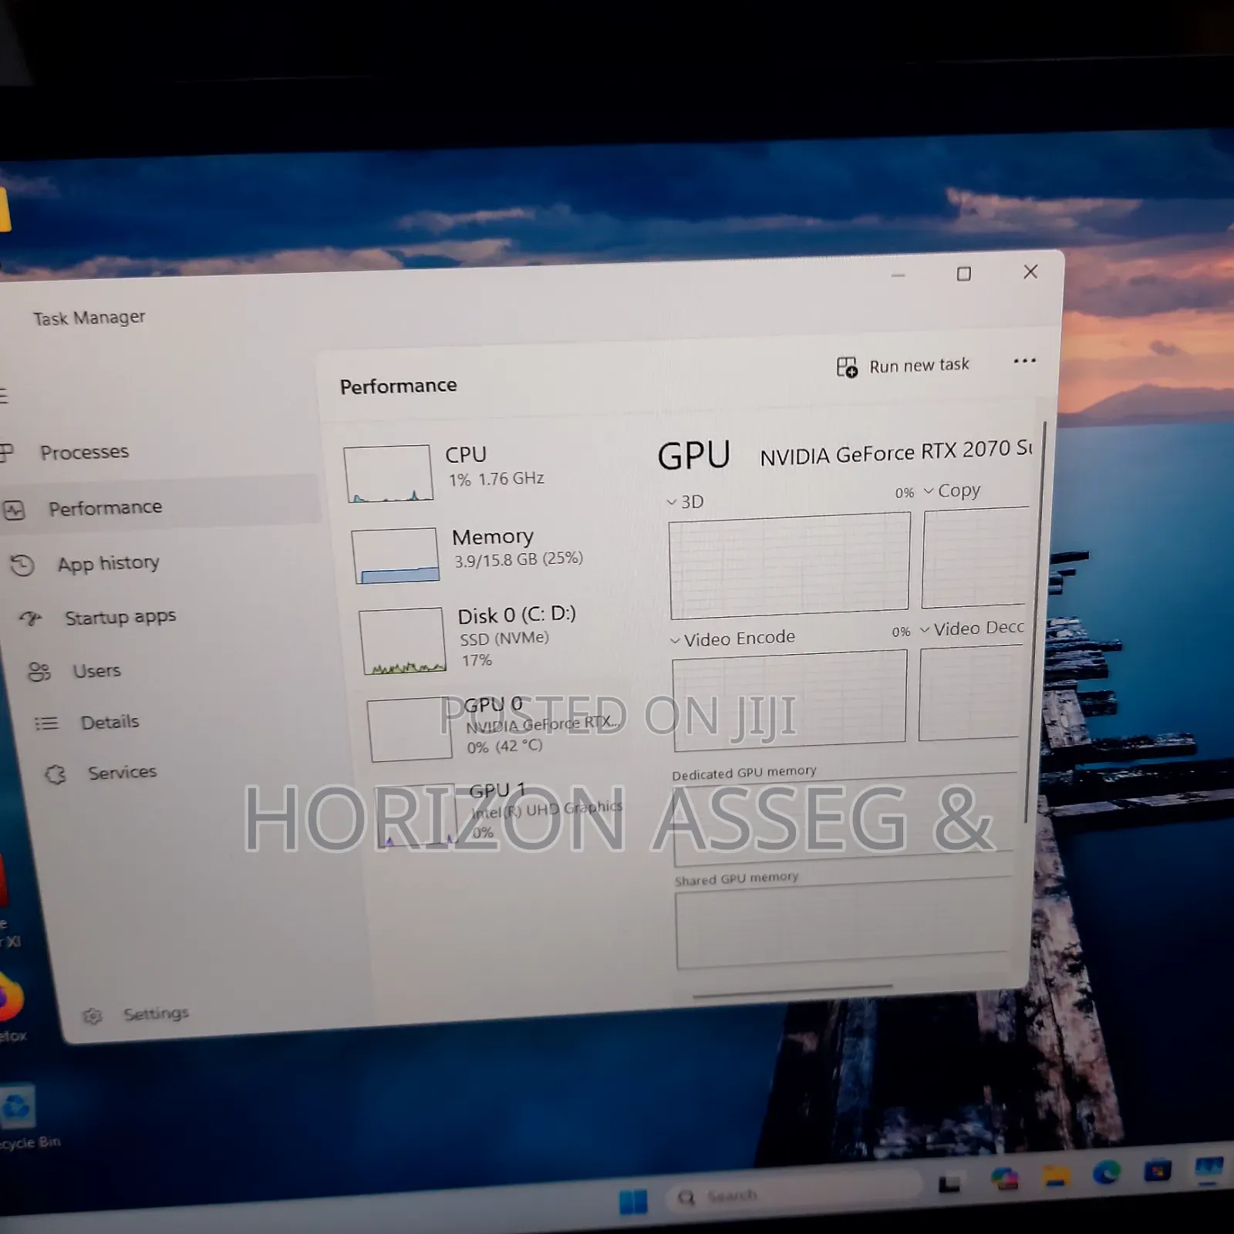
Task: Maximize the Task Manager window
Action: pos(963,274)
